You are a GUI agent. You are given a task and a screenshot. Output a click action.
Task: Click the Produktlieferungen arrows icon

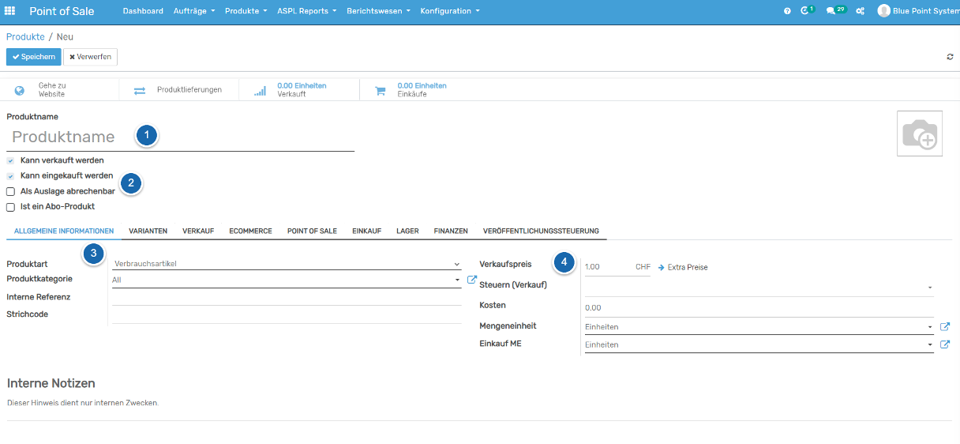140,90
